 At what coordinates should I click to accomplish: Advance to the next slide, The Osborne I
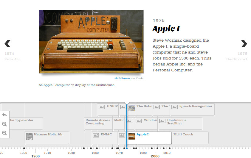(244, 44)
